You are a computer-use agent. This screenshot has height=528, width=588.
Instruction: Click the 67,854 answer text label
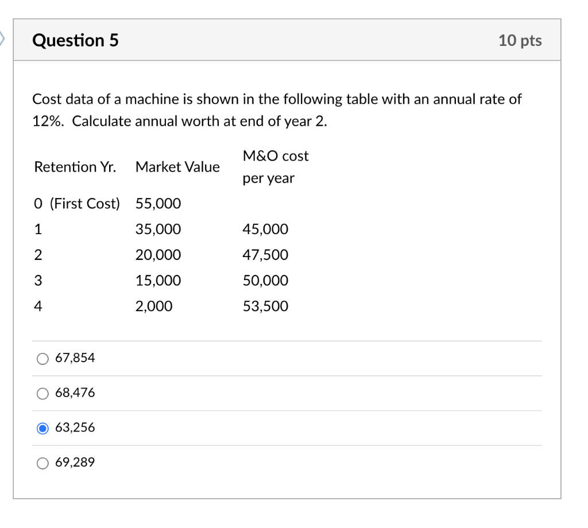coord(75,358)
